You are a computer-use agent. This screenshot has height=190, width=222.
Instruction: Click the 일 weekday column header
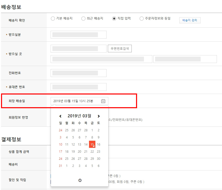(61, 123)
